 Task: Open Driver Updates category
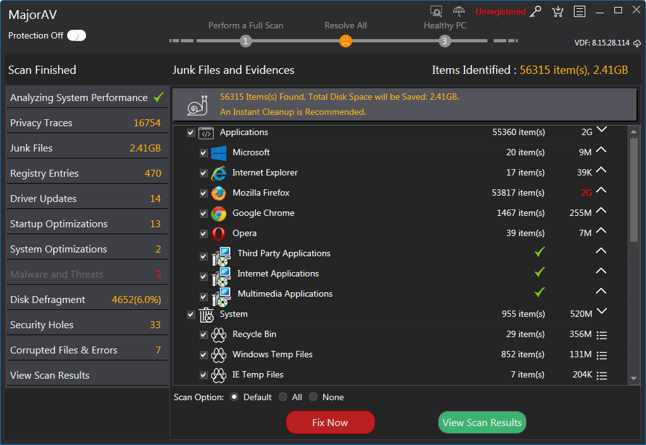pos(87,199)
